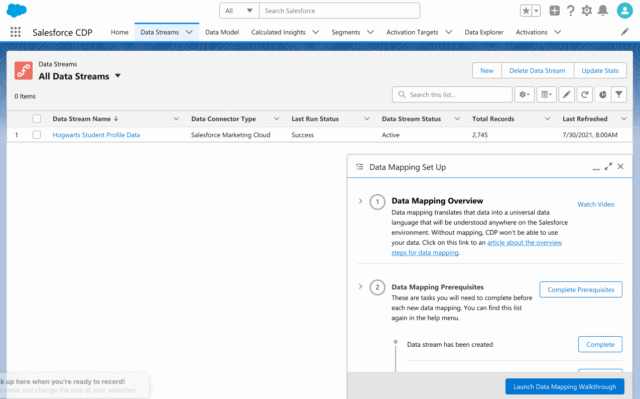Click the 7/30/2021, 8:00AM cell
This screenshot has height=399, width=640.
pyautogui.click(x=590, y=135)
